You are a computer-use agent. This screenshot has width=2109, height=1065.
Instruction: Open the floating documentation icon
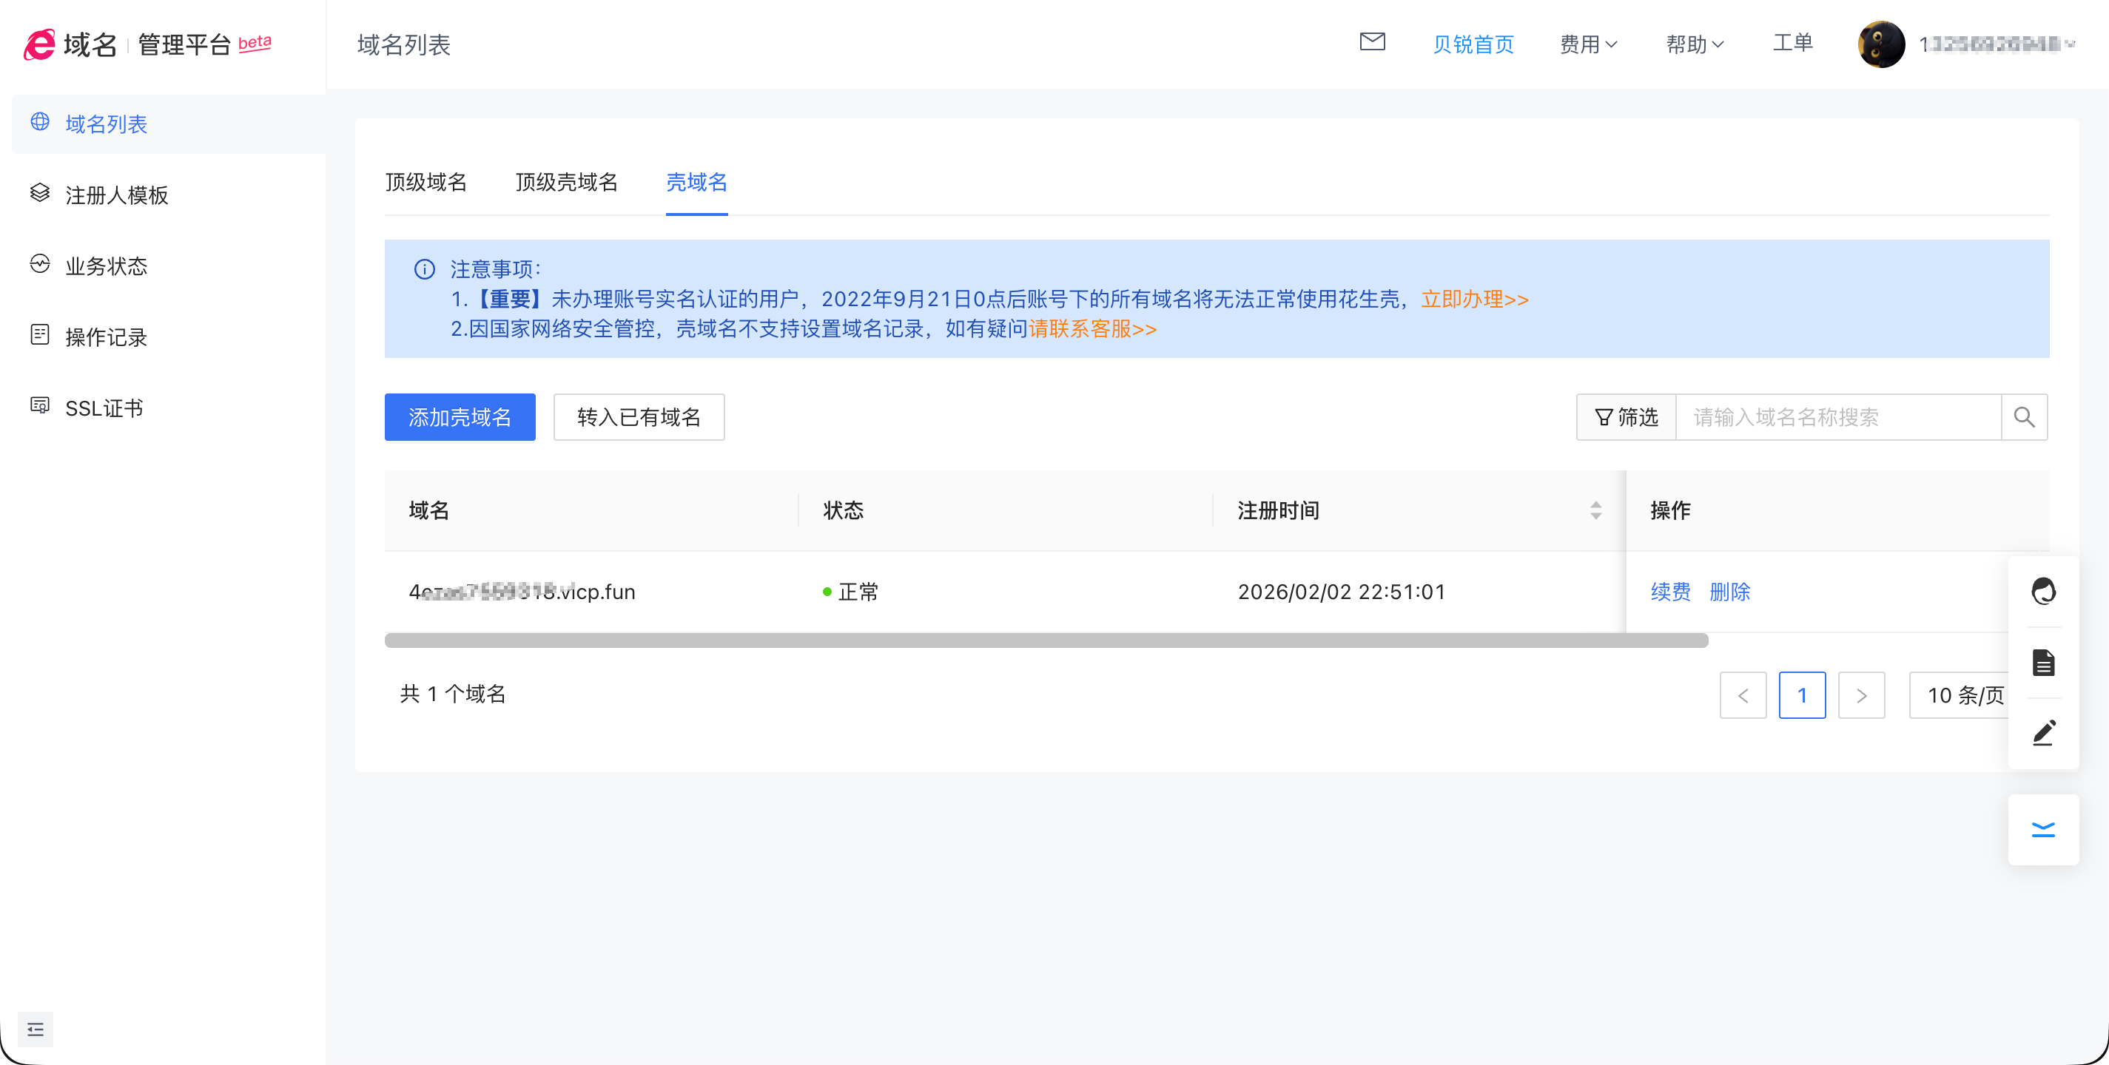[2043, 663]
